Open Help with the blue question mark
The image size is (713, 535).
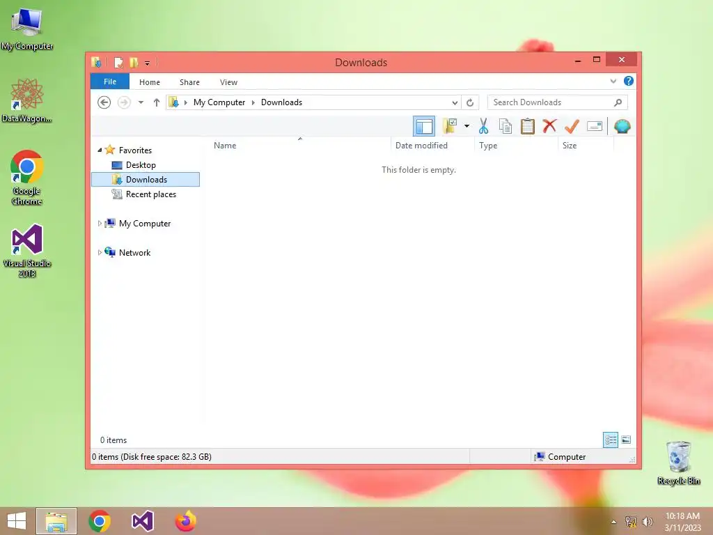(x=629, y=81)
